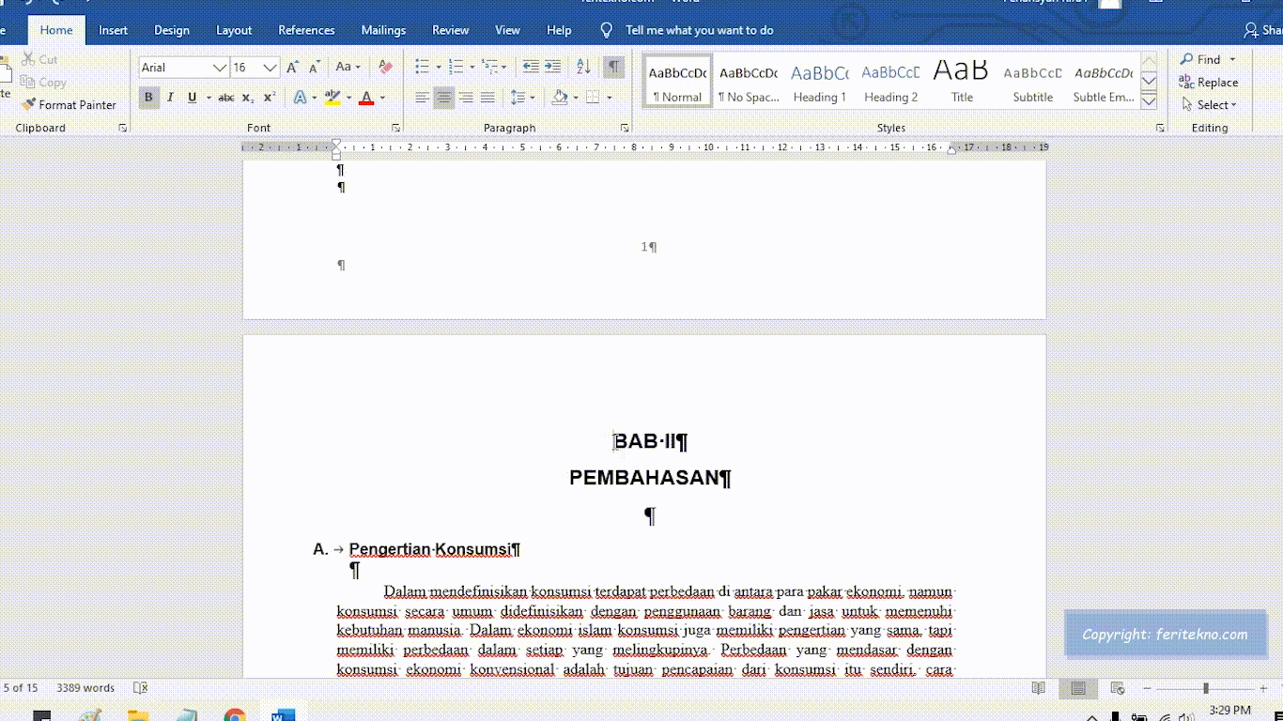Apply the Heading 2 style
Viewport: 1283px width, 721px height.
[891, 82]
